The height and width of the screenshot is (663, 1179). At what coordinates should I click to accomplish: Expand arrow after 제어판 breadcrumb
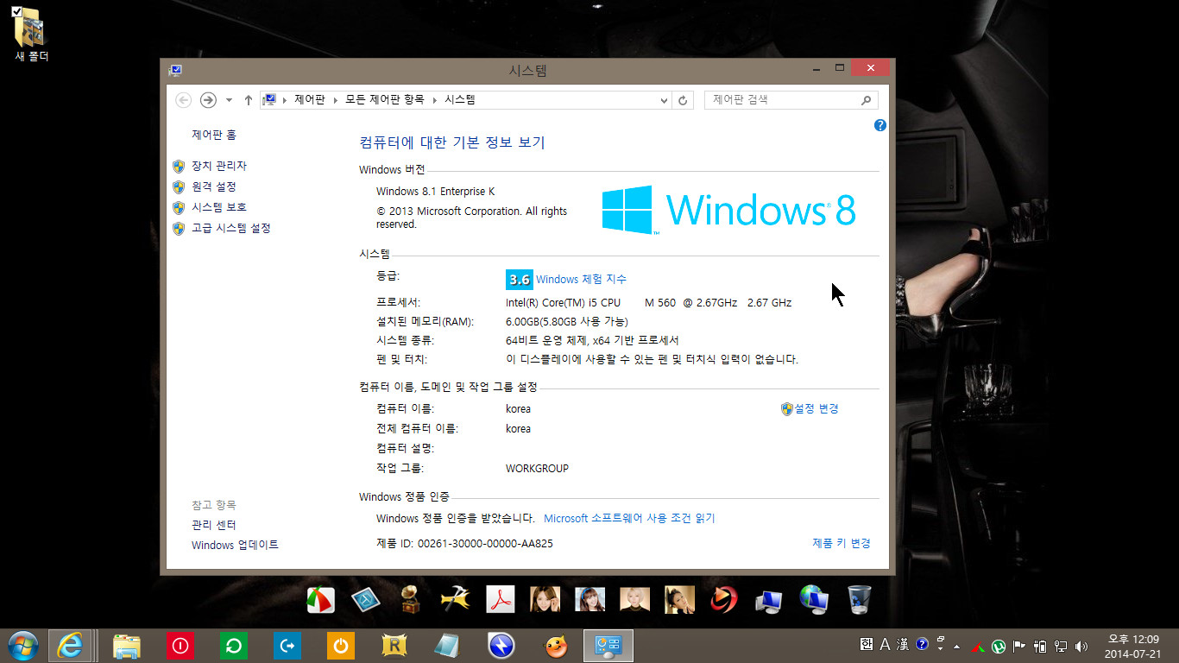[x=335, y=100]
